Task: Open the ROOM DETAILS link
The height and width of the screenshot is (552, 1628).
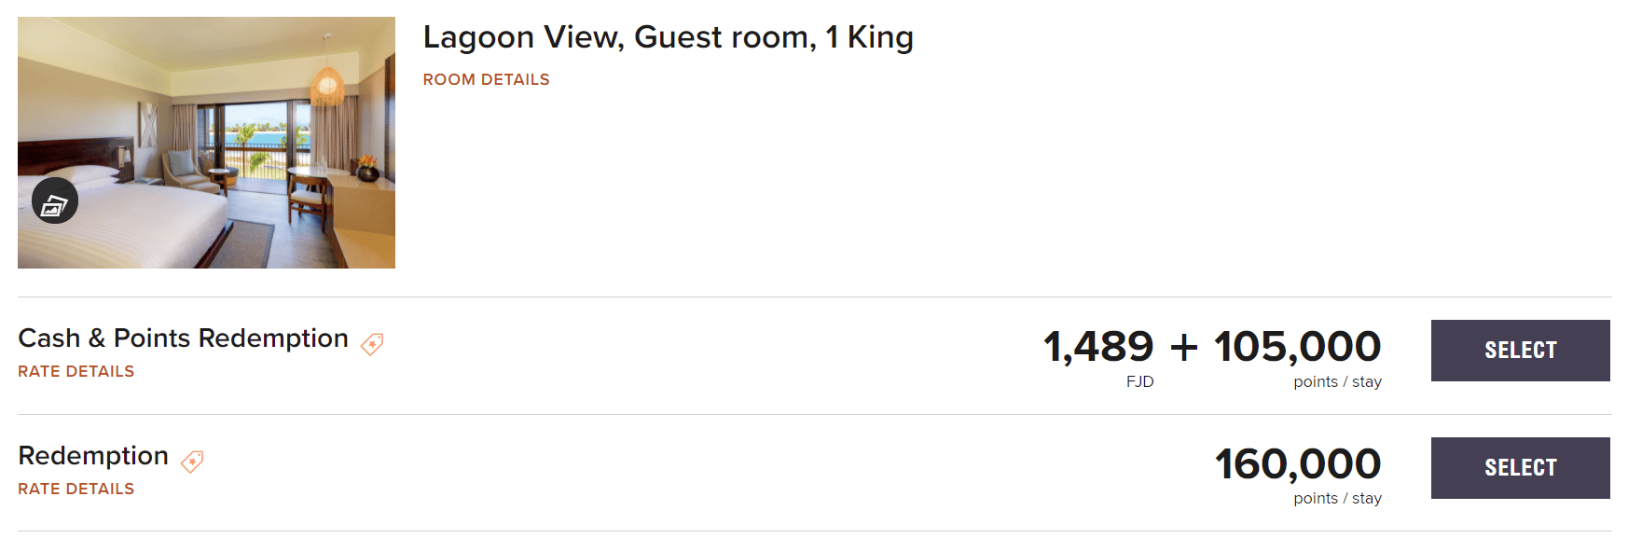Action: click(486, 80)
